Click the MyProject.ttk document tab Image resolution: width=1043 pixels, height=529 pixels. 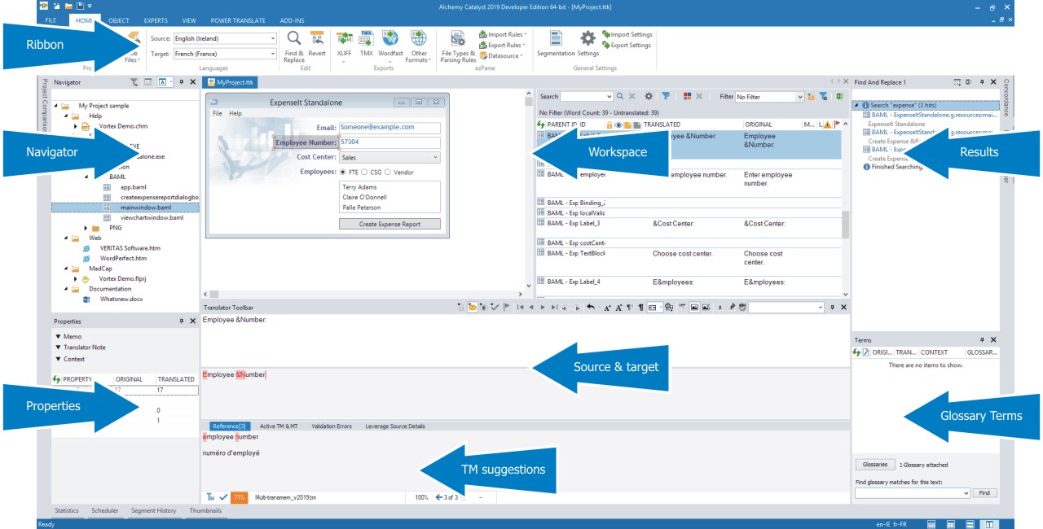(230, 82)
